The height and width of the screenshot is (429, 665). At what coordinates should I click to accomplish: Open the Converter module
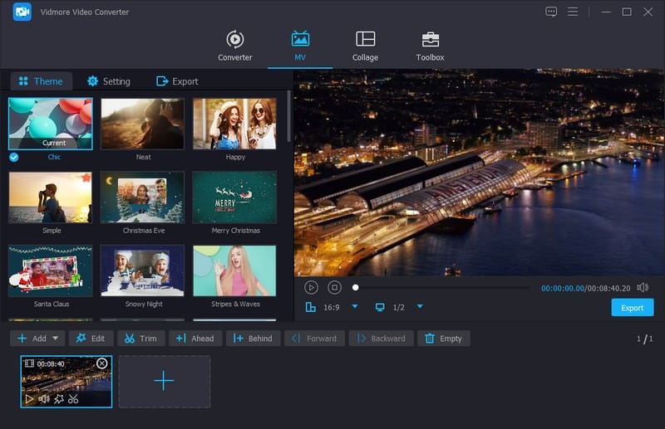(235, 46)
